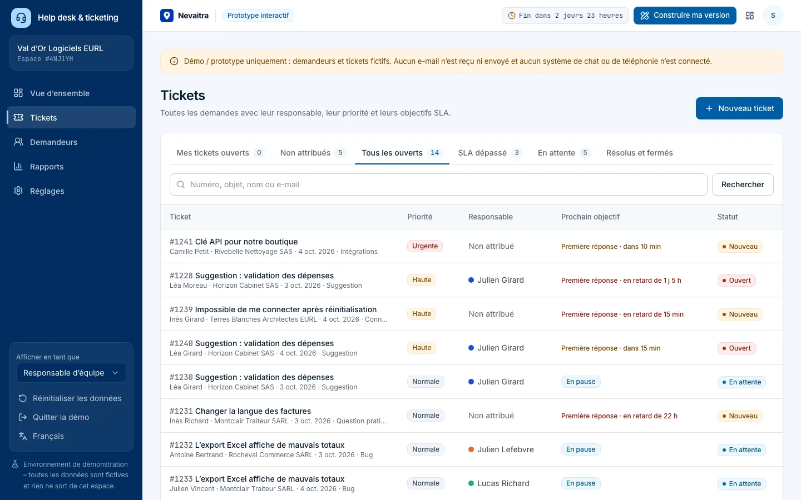
Task: Click the plus icon in Nouveau ticket
Action: [709, 108]
